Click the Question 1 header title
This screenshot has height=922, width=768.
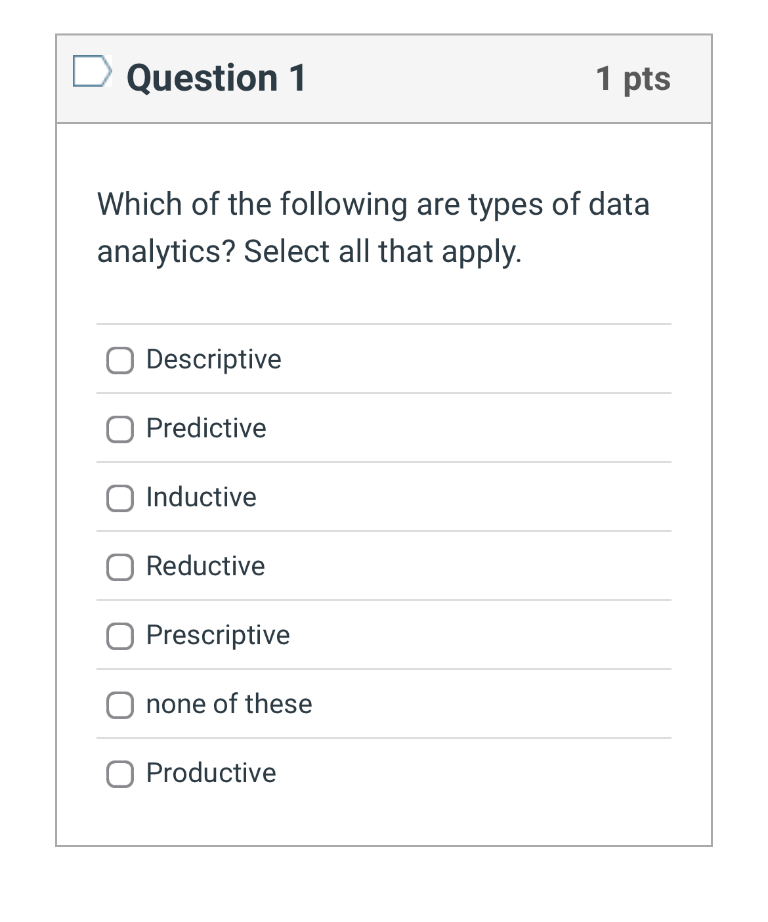[x=217, y=77]
